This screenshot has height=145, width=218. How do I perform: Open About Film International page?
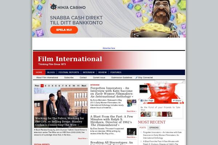[x=47, y=78]
